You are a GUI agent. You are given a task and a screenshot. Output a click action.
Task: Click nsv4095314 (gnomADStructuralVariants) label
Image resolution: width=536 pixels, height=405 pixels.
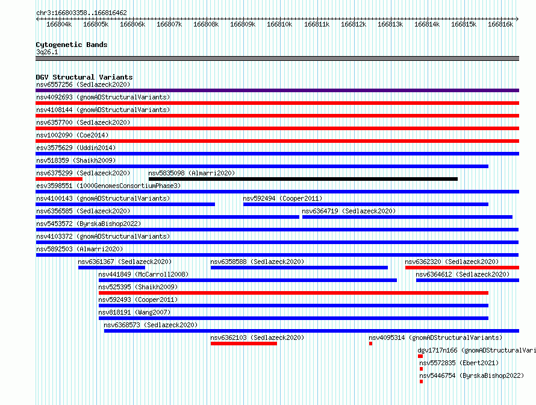pos(435,337)
